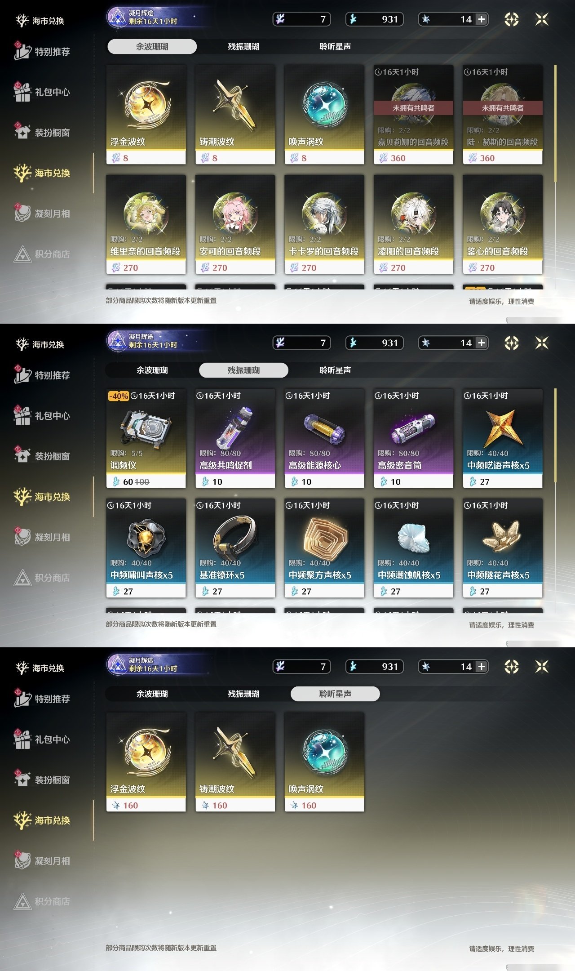The height and width of the screenshot is (971, 575).
Task: Choose the 高级能源核心 capsule item
Action: pos(324,438)
